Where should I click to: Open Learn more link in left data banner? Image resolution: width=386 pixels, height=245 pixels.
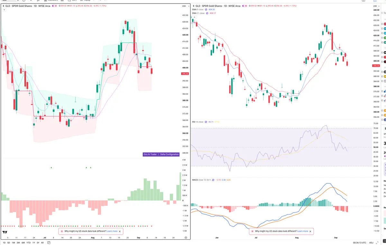(112, 231)
